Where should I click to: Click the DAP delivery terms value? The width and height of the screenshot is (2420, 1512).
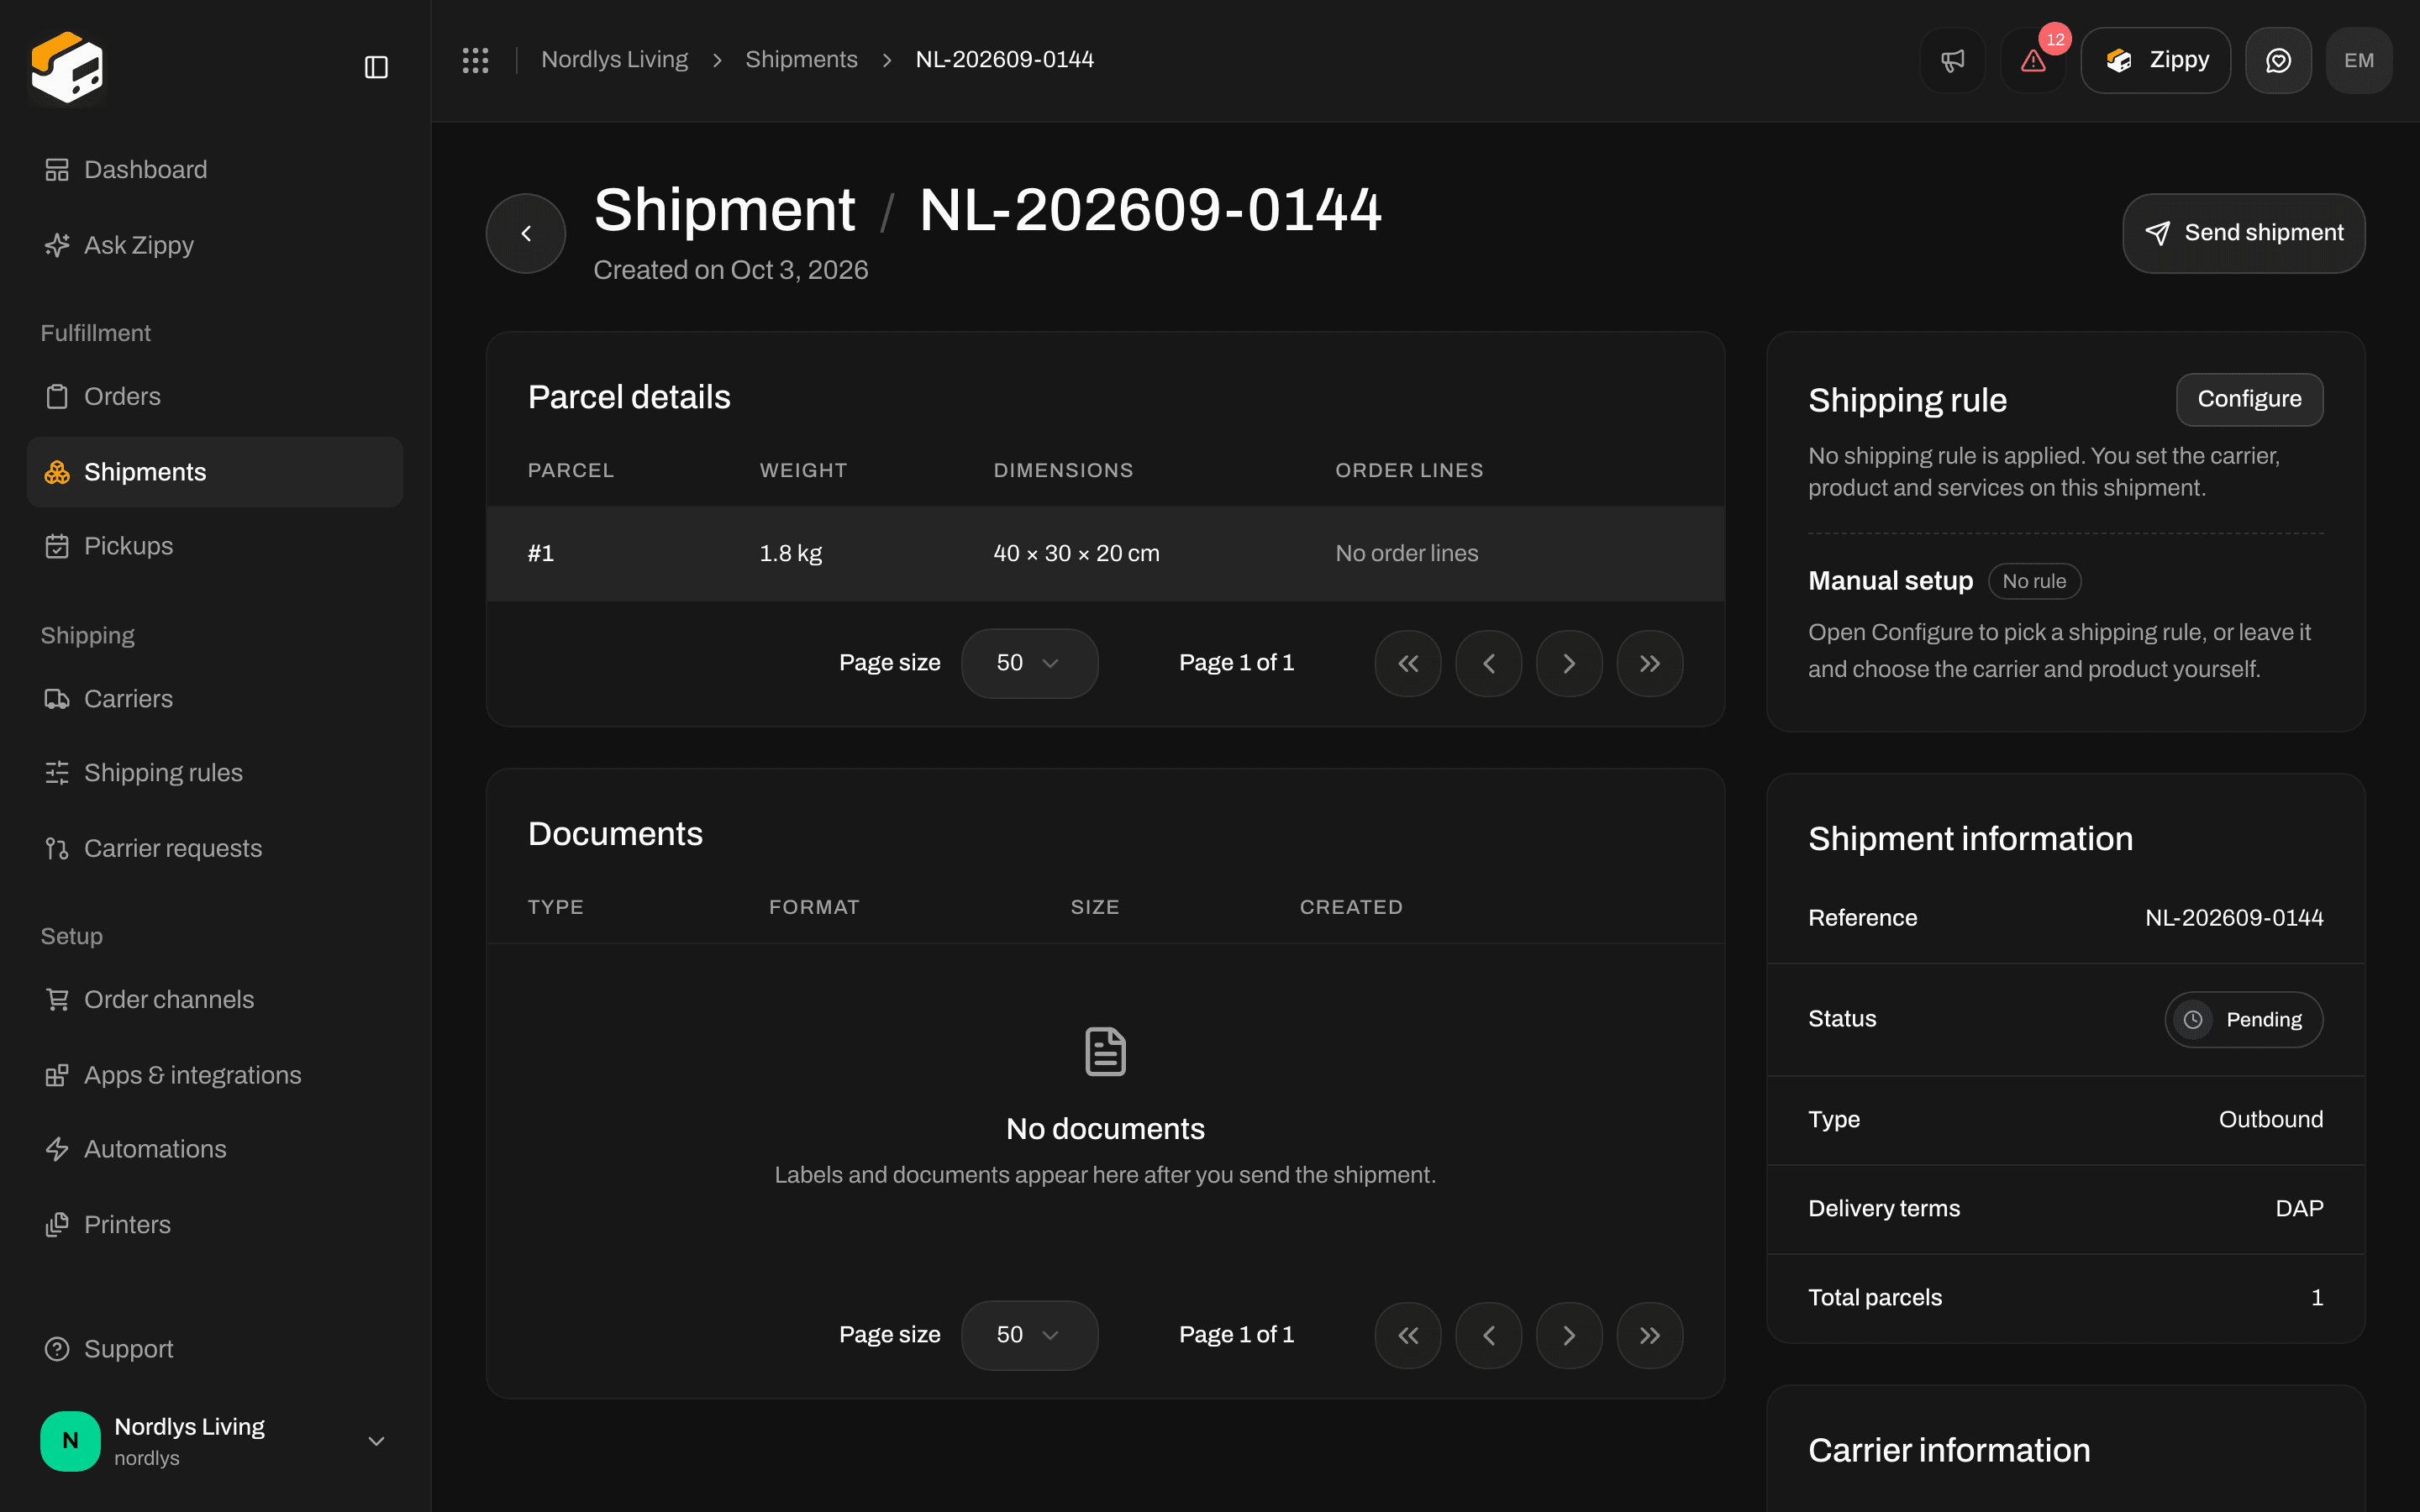click(2299, 1208)
